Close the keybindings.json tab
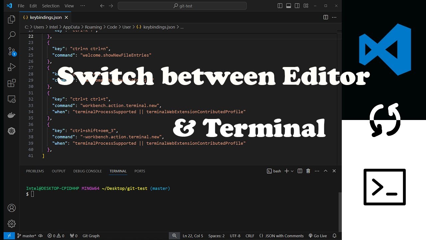The width and height of the screenshot is (426, 240). coord(66,17)
